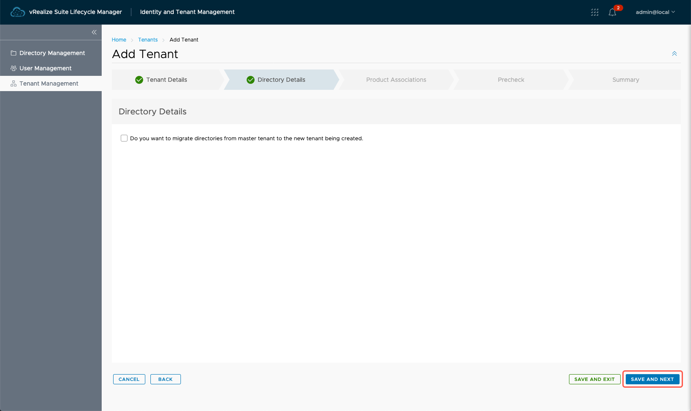This screenshot has width=691, height=411.
Task: Open the apps grid launcher icon
Action: click(594, 12)
